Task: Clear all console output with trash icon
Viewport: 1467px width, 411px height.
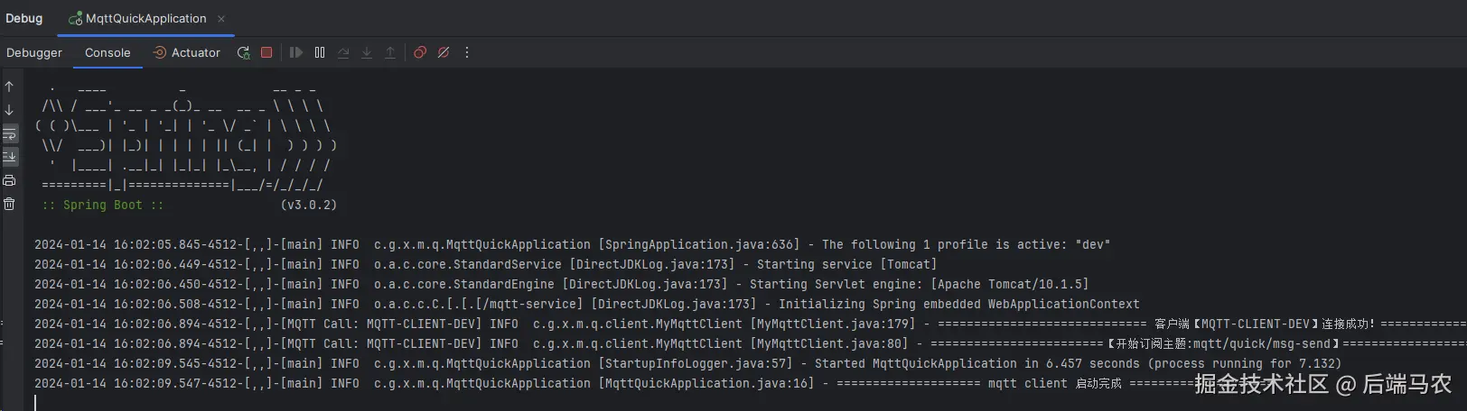Action: pos(9,204)
